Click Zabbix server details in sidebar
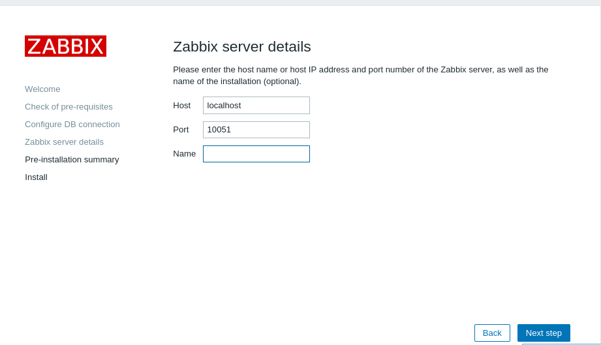This screenshot has height=345, width=601. tap(64, 142)
